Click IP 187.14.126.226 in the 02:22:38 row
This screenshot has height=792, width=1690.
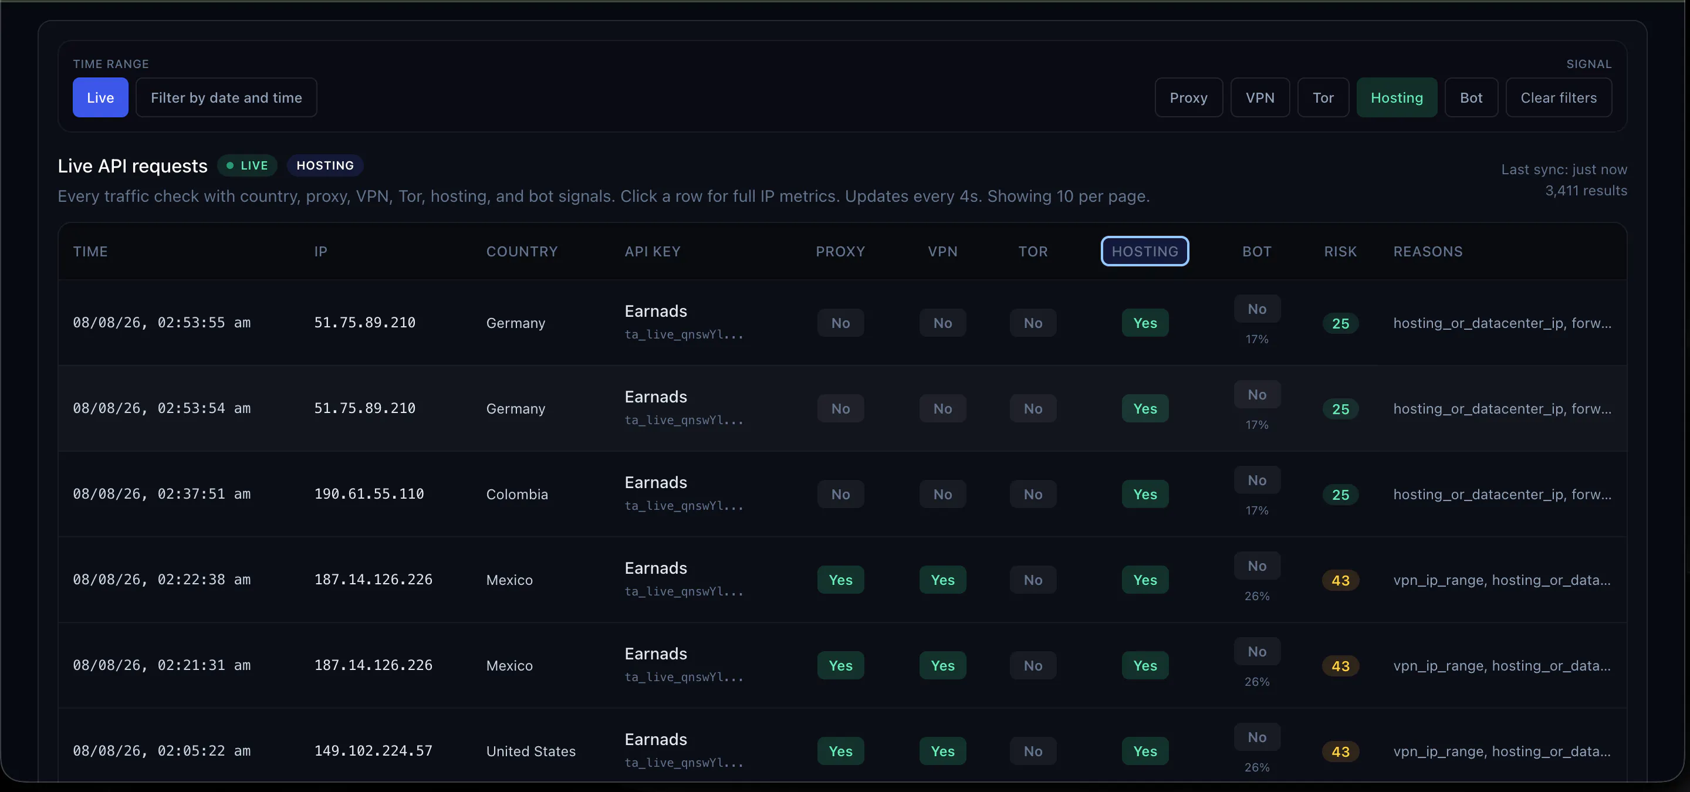pos(373,580)
